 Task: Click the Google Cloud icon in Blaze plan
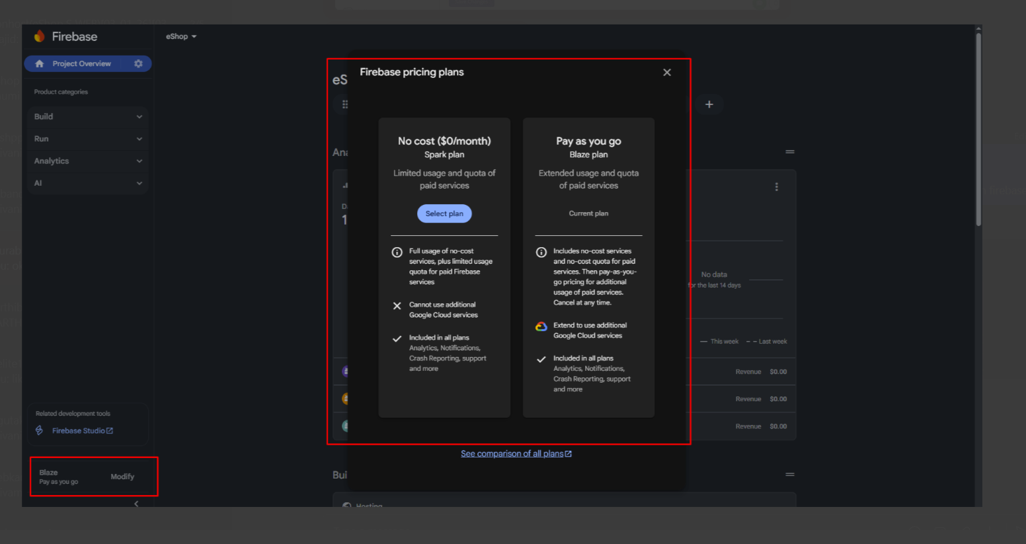click(x=541, y=327)
